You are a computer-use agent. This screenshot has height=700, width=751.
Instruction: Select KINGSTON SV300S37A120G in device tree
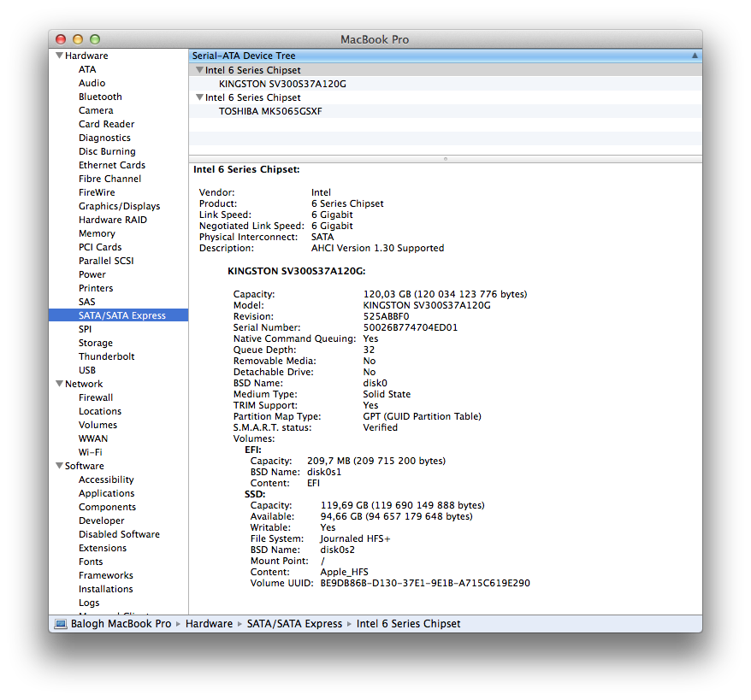[x=282, y=84]
